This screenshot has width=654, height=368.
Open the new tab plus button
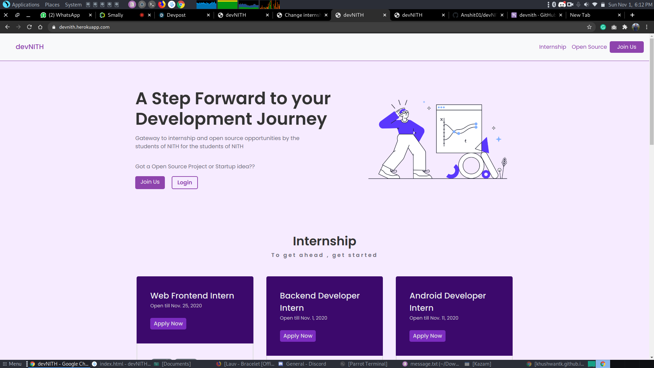[632, 15]
